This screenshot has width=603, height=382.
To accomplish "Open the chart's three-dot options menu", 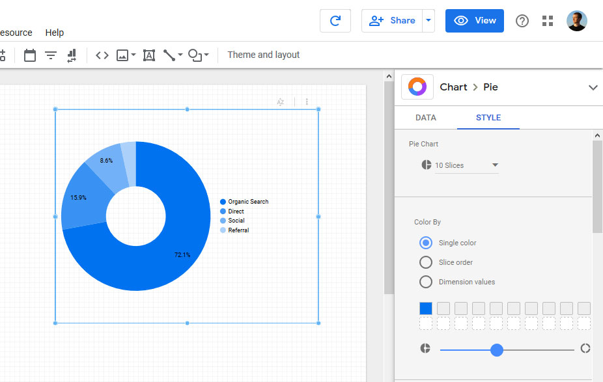I will pyautogui.click(x=307, y=102).
